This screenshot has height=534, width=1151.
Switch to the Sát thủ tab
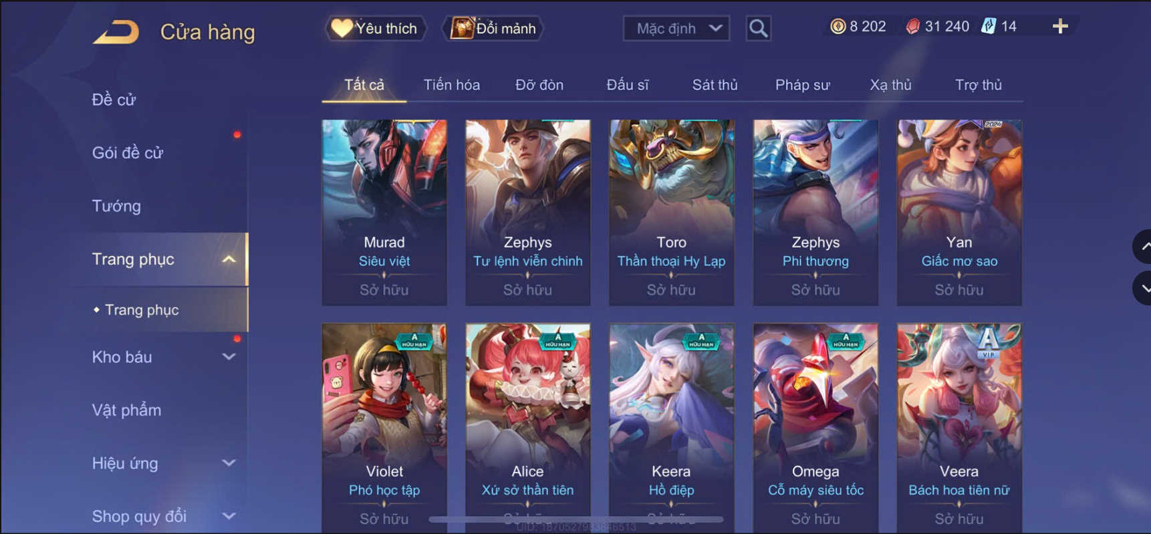pyautogui.click(x=715, y=85)
